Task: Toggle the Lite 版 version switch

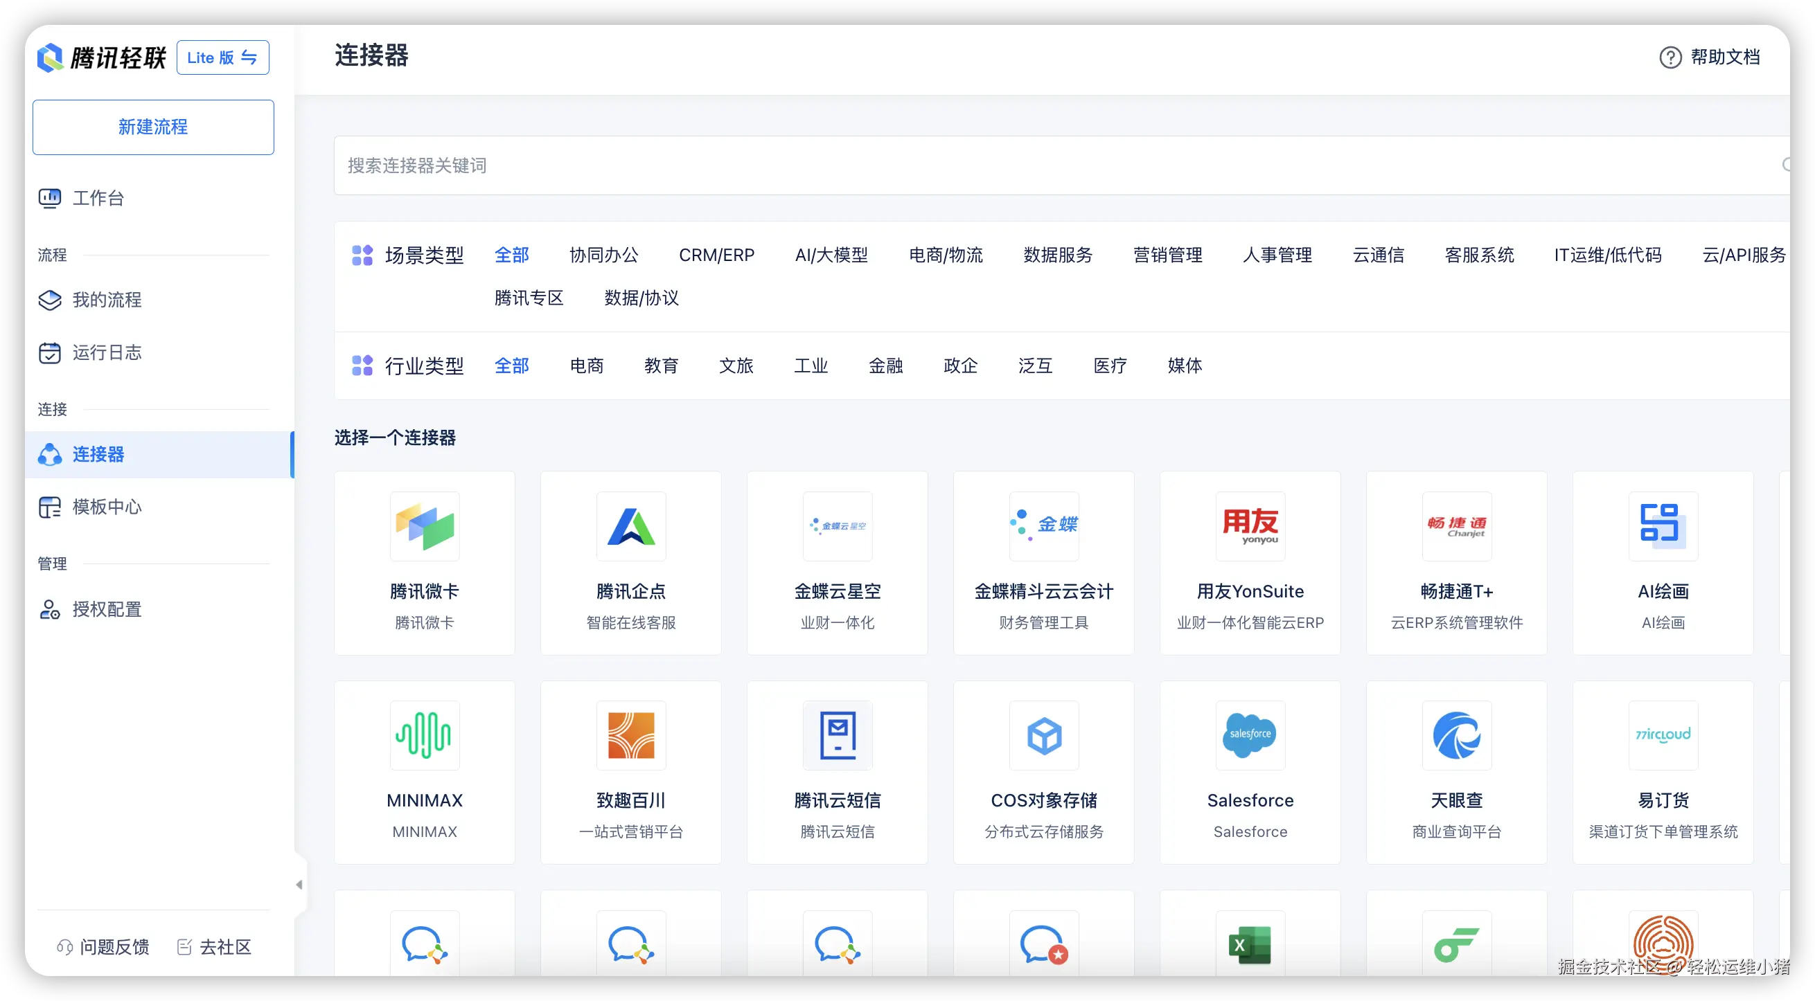Action: [x=222, y=57]
